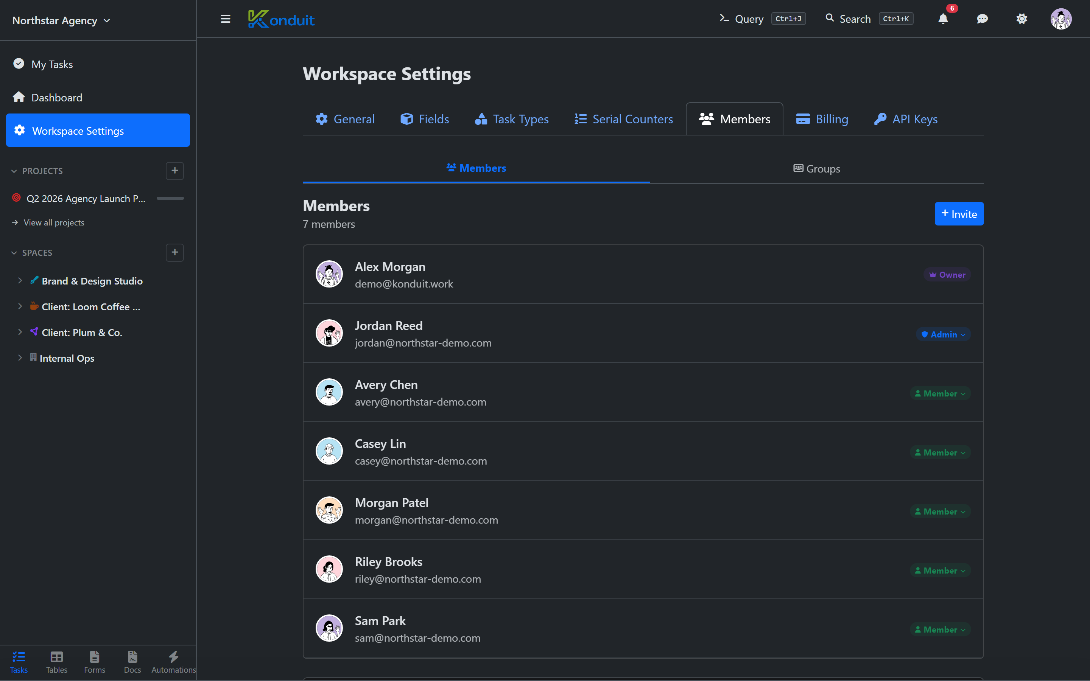Click the Owner badge for Alex Morgan
Viewport: 1090px width, 681px height.
tap(947, 275)
